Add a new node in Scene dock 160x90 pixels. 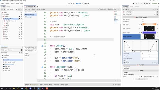[x=2, y=9]
